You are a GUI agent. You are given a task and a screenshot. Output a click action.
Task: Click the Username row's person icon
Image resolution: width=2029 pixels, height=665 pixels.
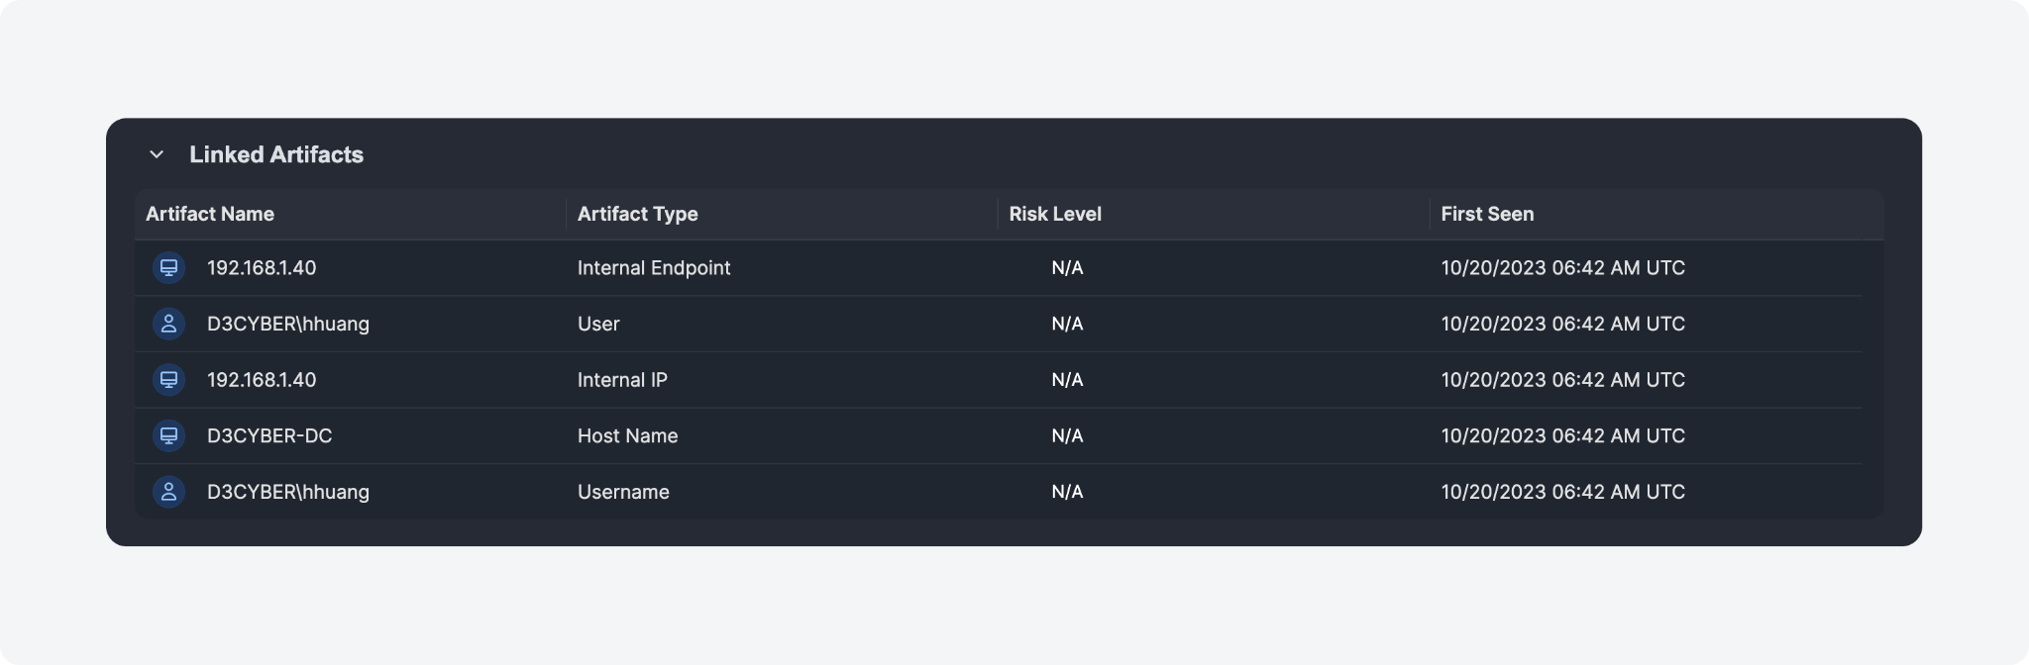coord(169,492)
